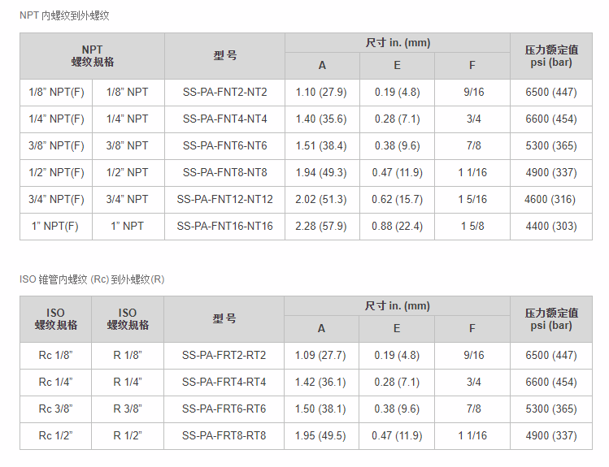
Task: Click model number SS-PA-FNT2-NT2
Action: [x=224, y=93]
